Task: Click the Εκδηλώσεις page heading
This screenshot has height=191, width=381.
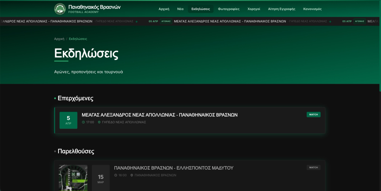Action: (86, 53)
